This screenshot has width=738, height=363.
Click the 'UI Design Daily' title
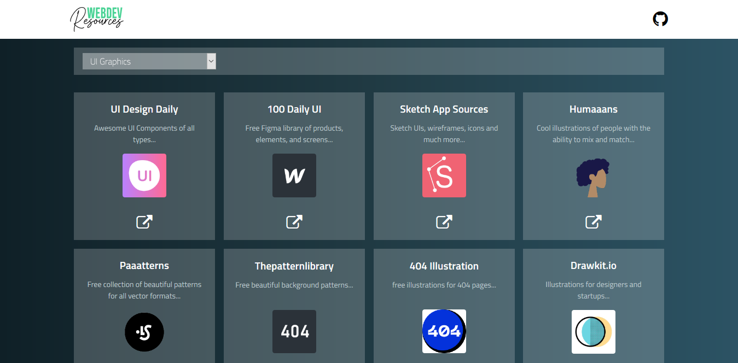coord(144,109)
